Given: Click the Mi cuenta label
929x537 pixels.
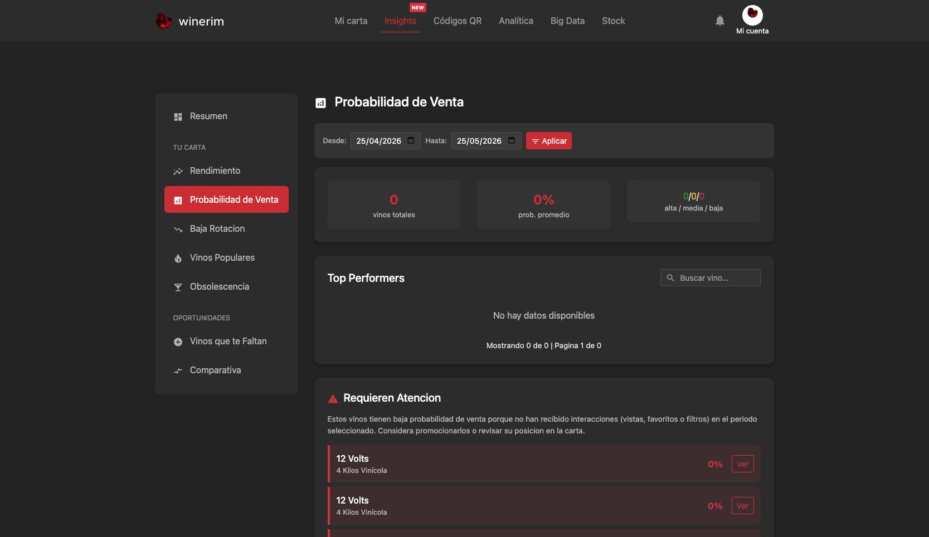Looking at the screenshot, I should (752, 31).
